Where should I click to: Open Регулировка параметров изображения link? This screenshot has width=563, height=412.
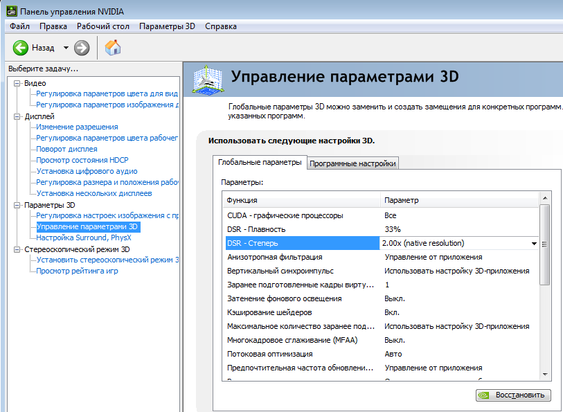click(x=107, y=105)
